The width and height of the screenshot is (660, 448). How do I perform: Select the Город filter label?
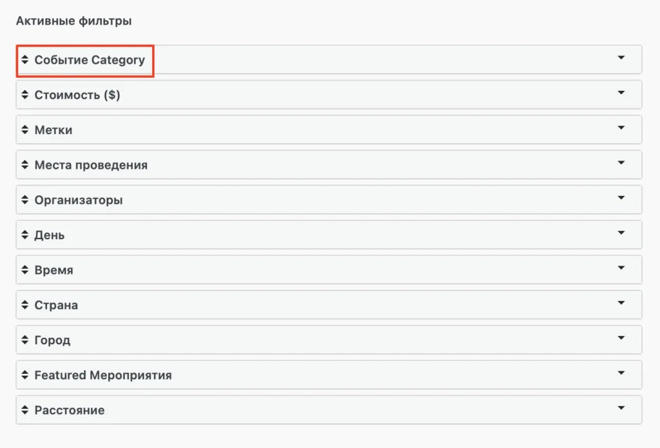tap(52, 340)
